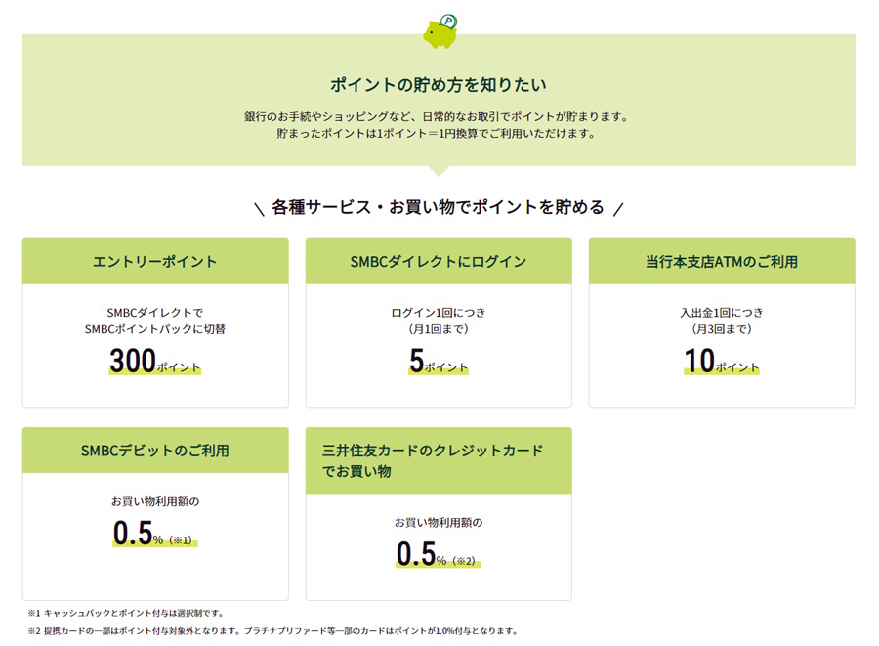Image resolution: width=879 pixels, height=646 pixels.
Task: Click (月3回まで) note
Action: 722,329
